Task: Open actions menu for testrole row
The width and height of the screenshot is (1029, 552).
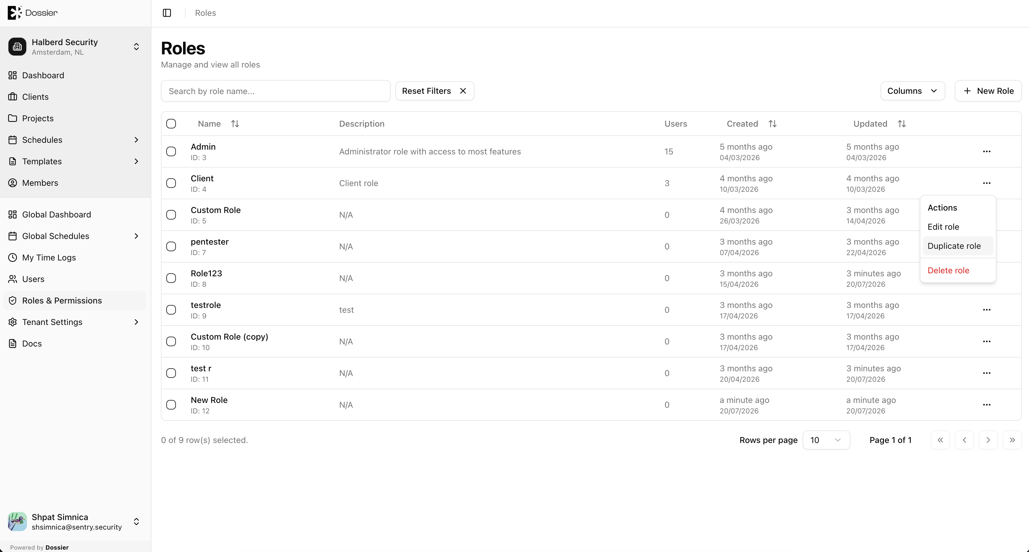Action: pyautogui.click(x=986, y=310)
